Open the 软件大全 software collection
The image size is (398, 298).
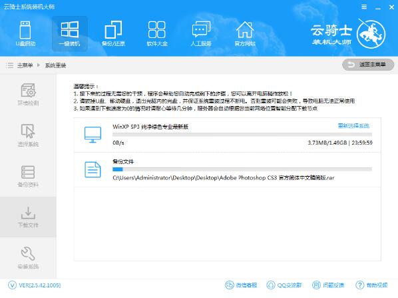[157, 34]
